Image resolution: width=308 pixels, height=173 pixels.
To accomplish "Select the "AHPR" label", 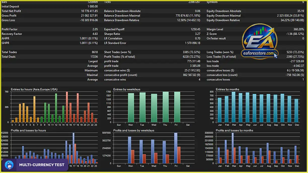I will (x=6, y=38).
